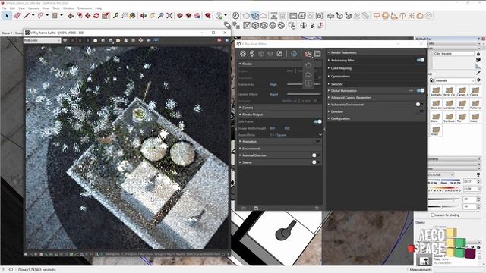
Task: Open Textures checker icon in Asset Editor
Action: pyautogui.click(x=279, y=54)
